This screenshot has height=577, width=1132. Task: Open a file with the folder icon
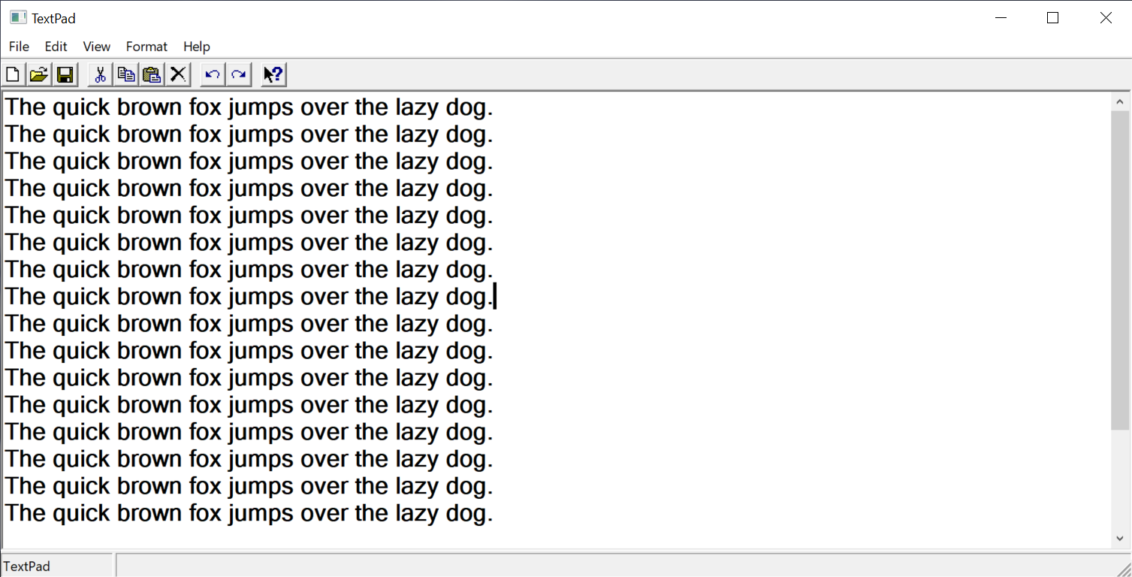coord(38,74)
